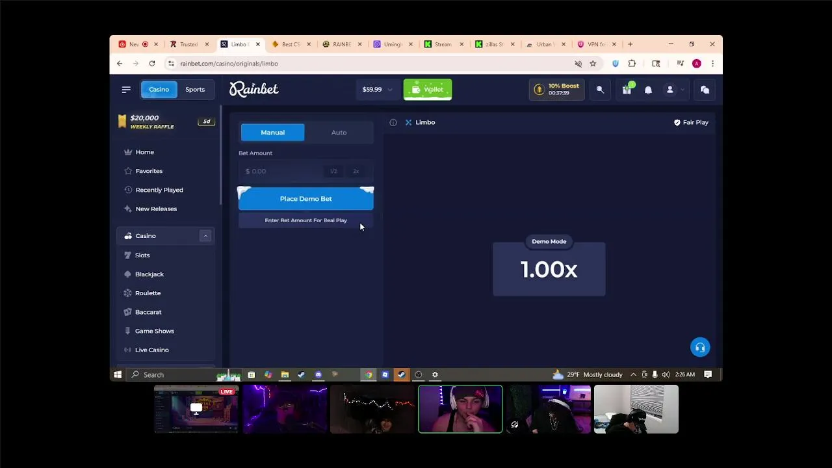Open the $59.99 balance dropdown
832x468 pixels.
click(x=378, y=90)
